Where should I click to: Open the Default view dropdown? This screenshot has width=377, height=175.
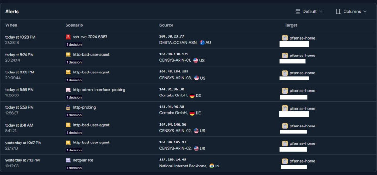(309, 11)
